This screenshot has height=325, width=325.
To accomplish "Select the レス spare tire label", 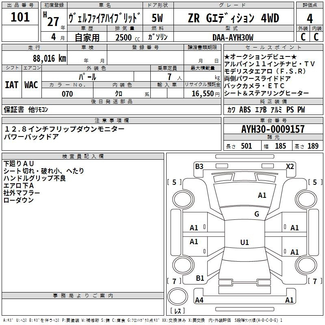I will [178, 311].
